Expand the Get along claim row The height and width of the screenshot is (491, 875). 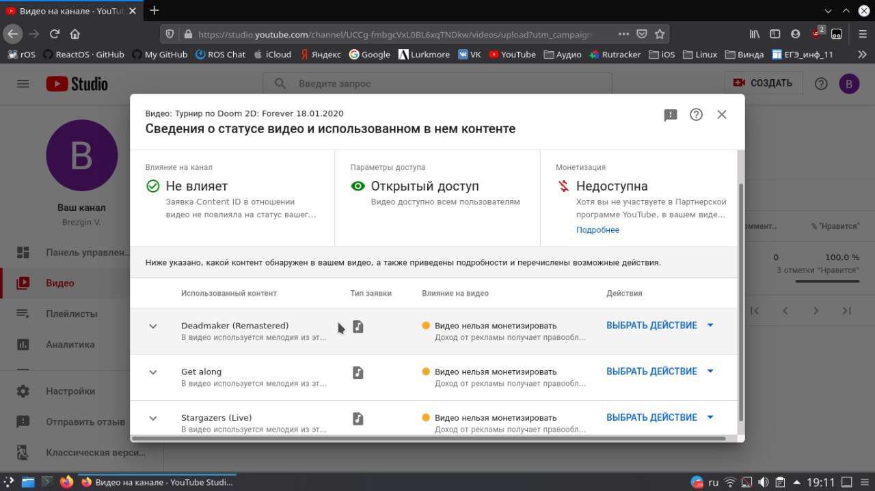153,372
